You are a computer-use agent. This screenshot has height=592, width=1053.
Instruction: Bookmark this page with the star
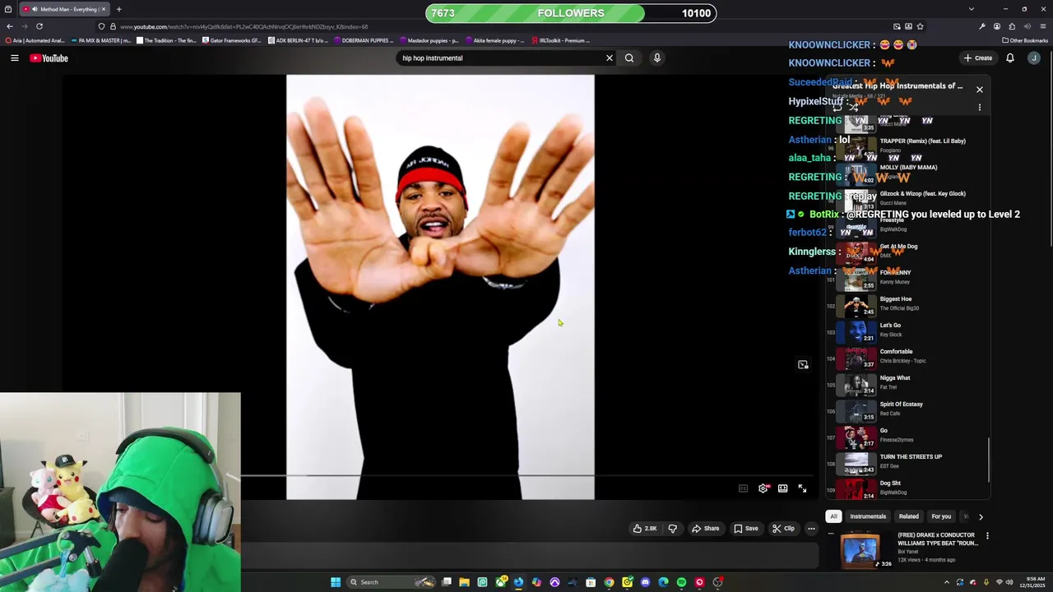click(x=920, y=26)
